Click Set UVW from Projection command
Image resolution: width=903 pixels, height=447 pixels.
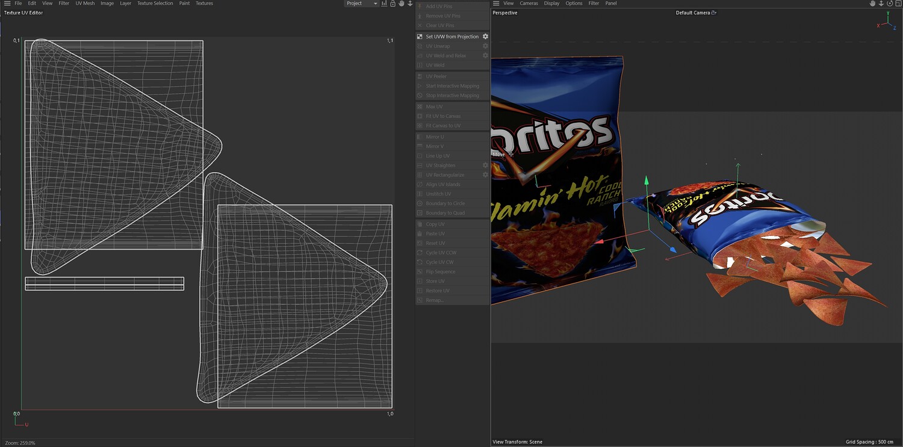tap(452, 37)
